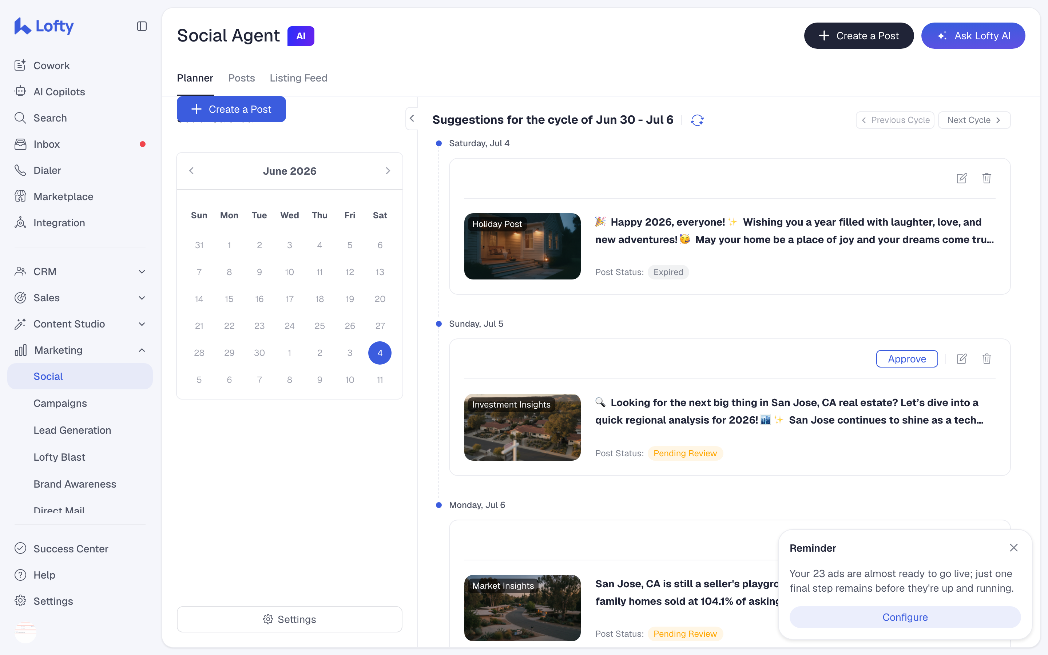The image size is (1048, 655).
Task: Collapse the calendar panel with the arrow
Action: (412, 118)
